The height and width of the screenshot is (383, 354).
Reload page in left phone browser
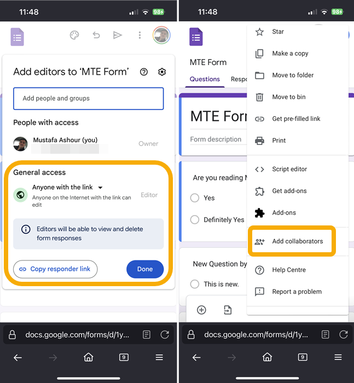tap(165, 335)
